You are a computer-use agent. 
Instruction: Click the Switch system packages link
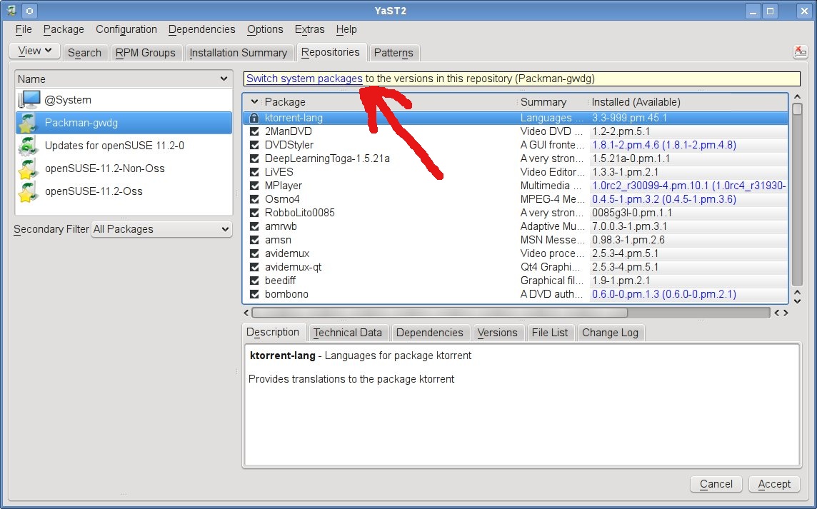coord(304,79)
